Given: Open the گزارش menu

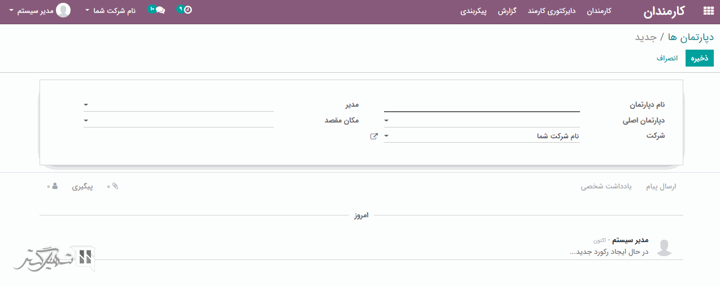Looking at the screenshot, I should click(x=508, y=11).
